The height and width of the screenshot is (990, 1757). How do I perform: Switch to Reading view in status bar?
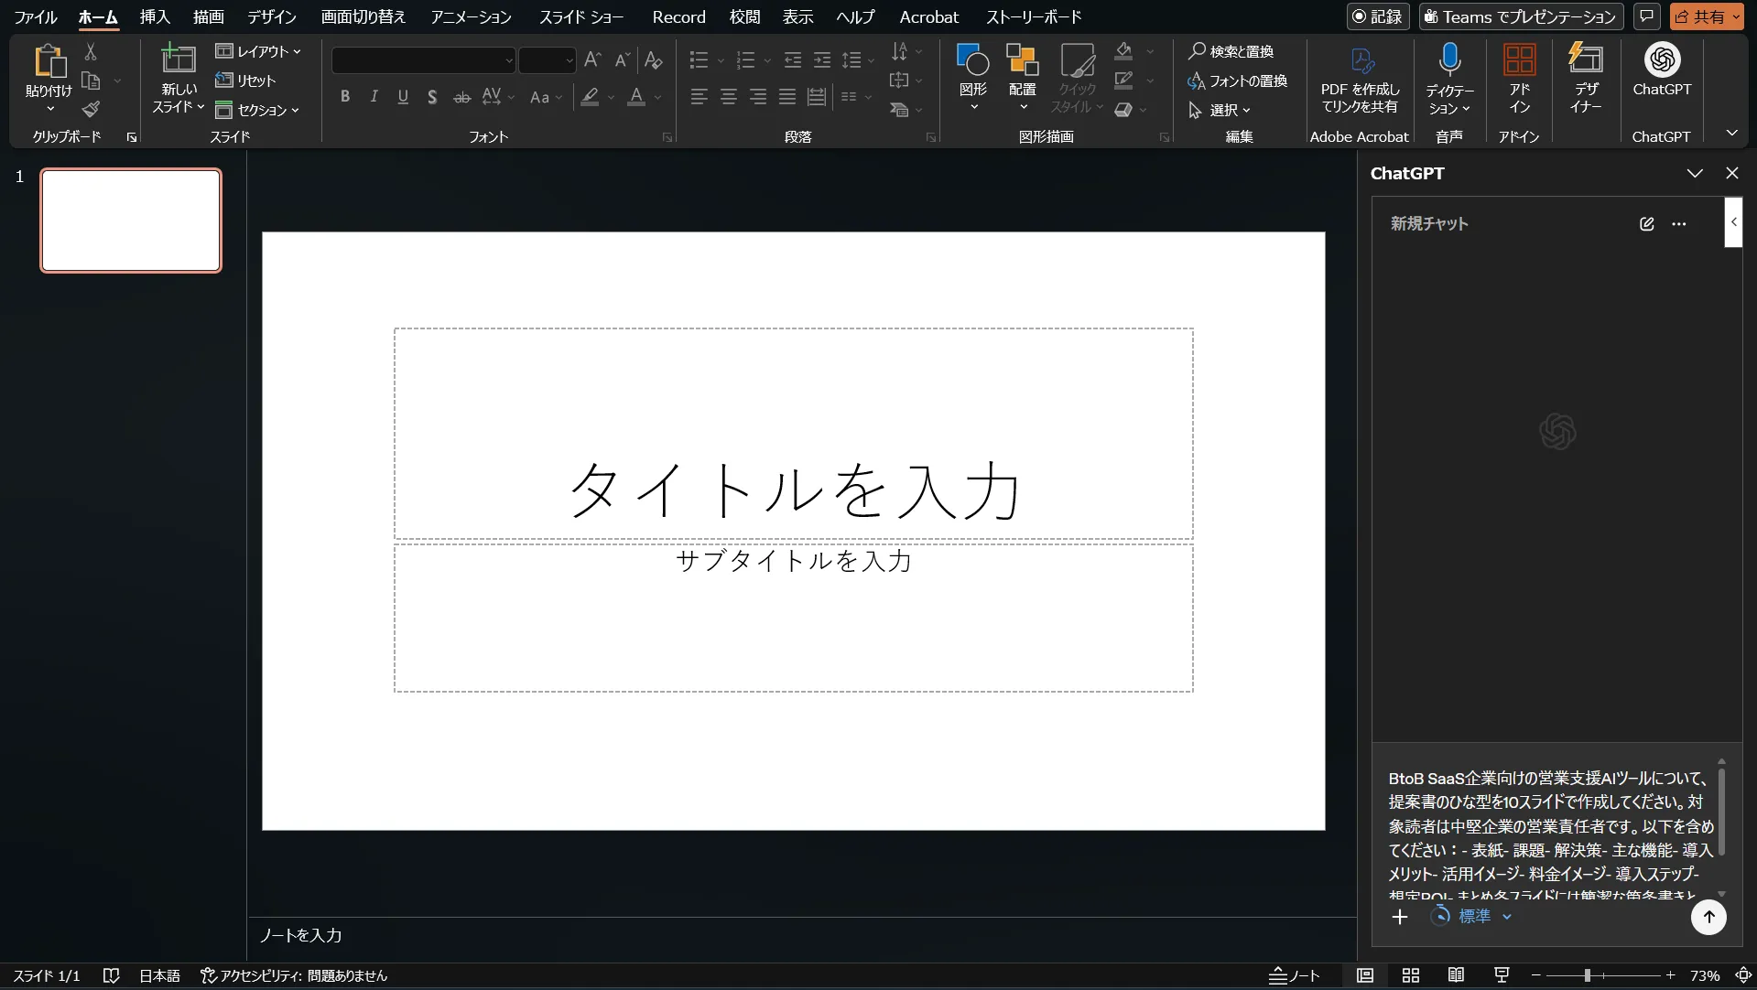point(1456,975)
